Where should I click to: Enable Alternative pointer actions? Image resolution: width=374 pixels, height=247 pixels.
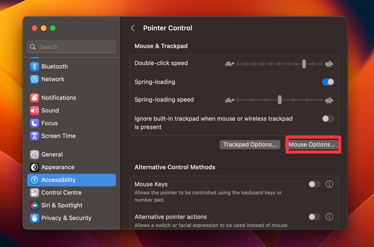314,217
